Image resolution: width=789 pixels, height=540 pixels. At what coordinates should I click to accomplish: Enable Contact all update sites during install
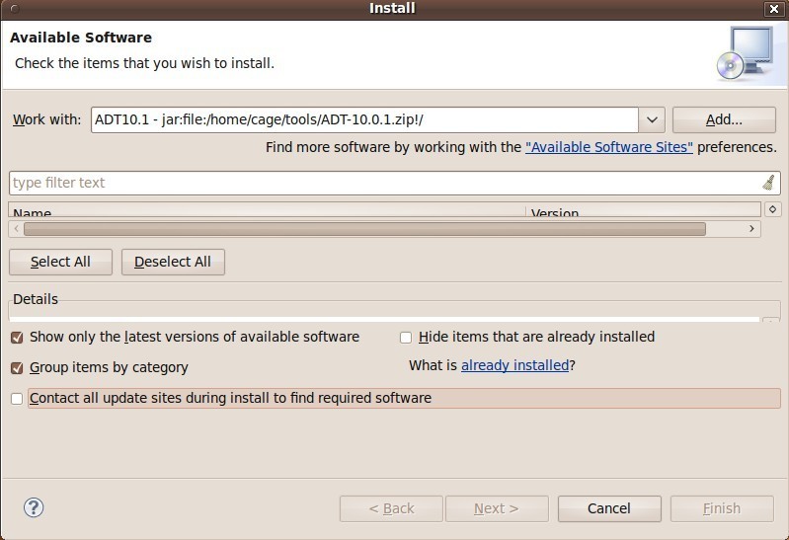[17, 399]
